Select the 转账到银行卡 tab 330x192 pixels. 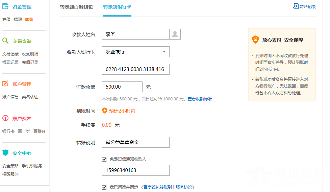[x=117, y=7]
